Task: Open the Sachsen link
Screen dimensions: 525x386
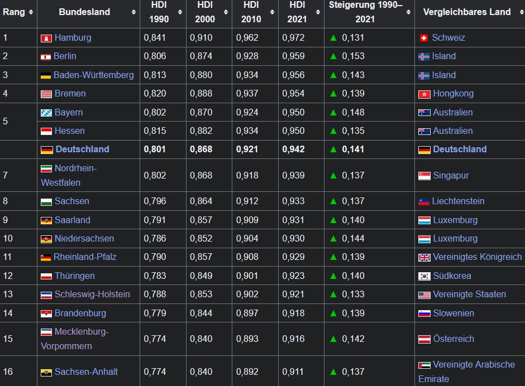Action: (71, 201)
